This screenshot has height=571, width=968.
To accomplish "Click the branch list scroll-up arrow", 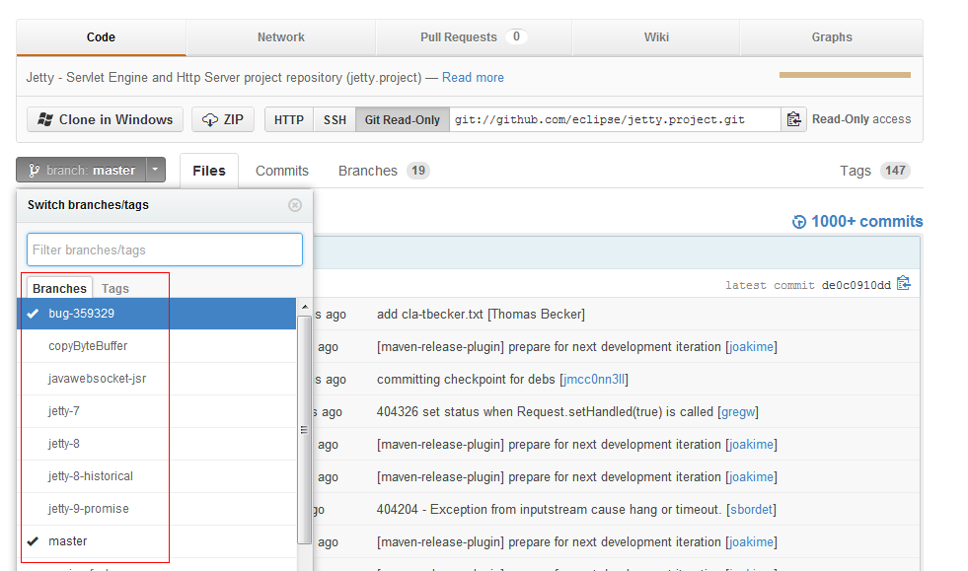I will (x=304, y=307).
